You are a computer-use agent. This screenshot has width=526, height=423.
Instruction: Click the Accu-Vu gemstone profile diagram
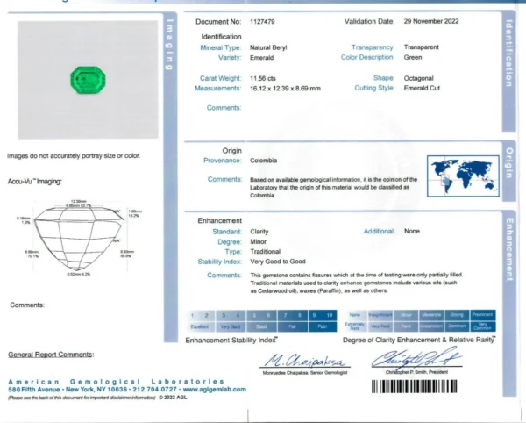tap(79, 239)
